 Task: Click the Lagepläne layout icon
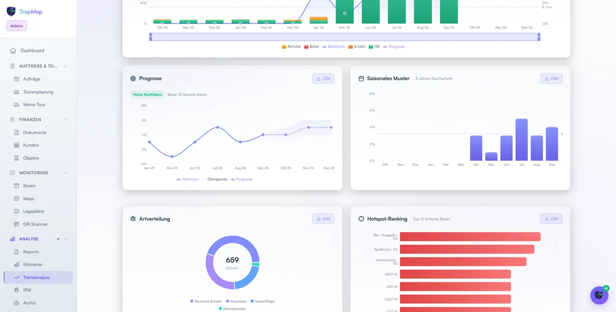click(x=17, y=211)
